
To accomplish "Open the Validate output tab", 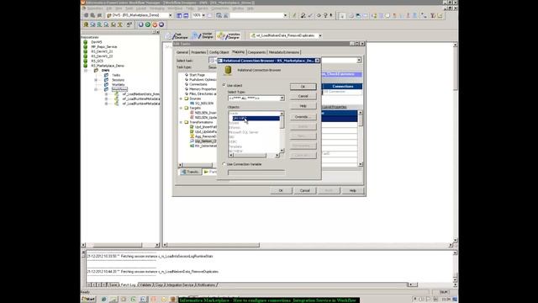I will [145, 285].
